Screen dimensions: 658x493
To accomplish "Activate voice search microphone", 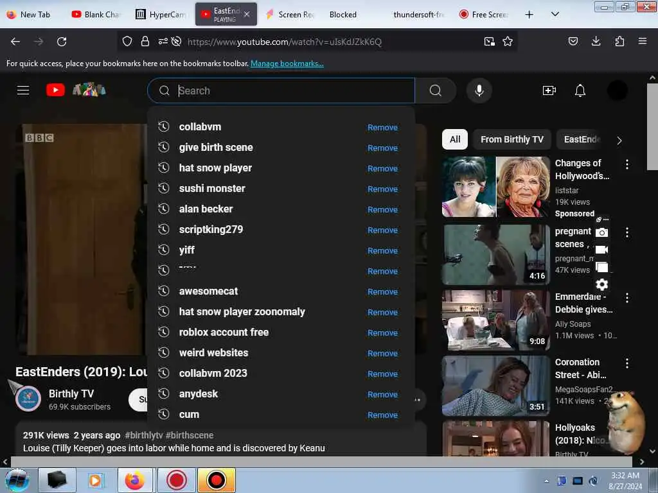I will click(x=479, y=91).
